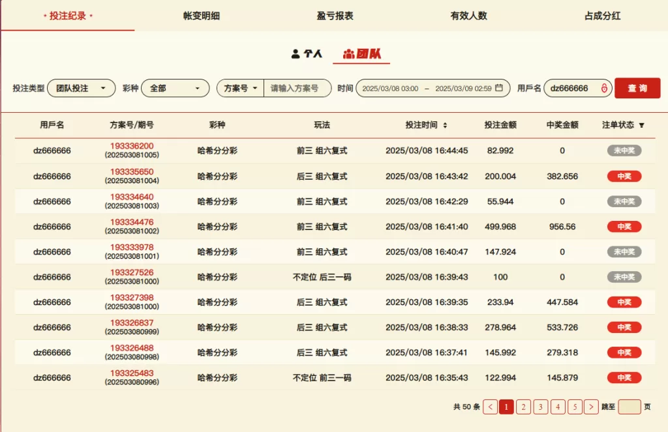The height and width of the screenshot is (432, 668).
Task: Open scheme number 193336200
Action: (x=132, y=146)
